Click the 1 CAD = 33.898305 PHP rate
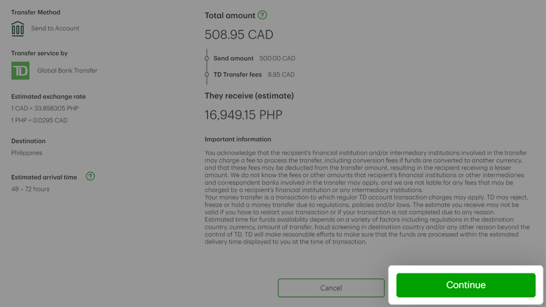 [45, 108]
